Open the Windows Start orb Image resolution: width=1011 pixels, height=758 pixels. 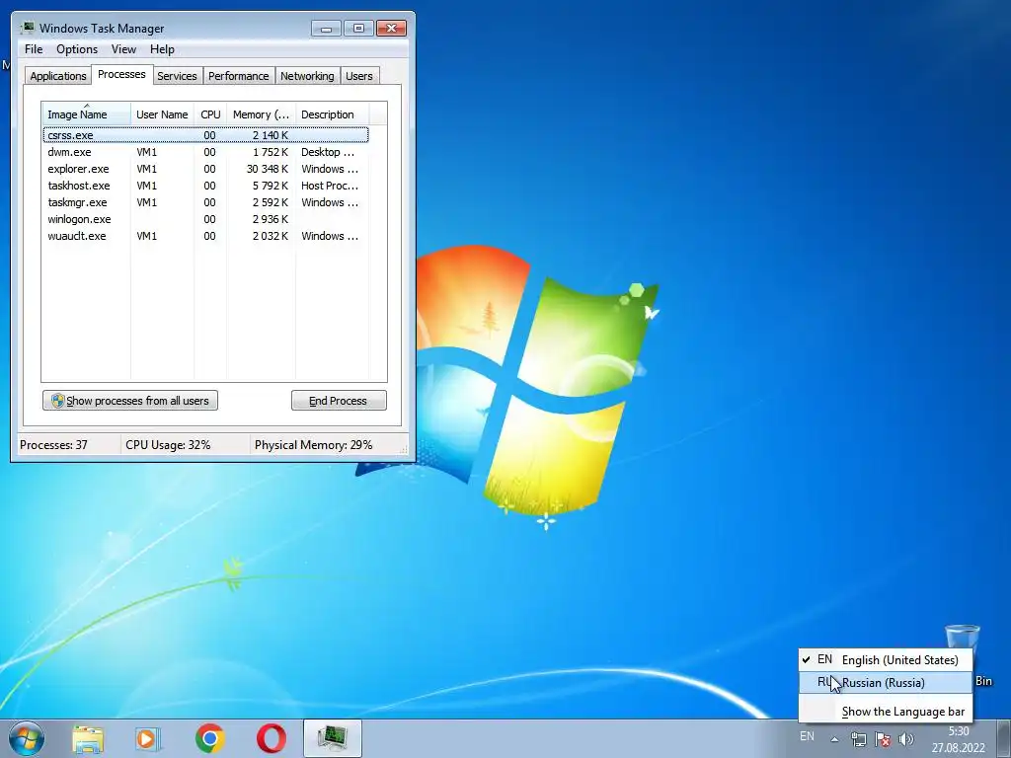pyautogui.click(x=26, y=738)
